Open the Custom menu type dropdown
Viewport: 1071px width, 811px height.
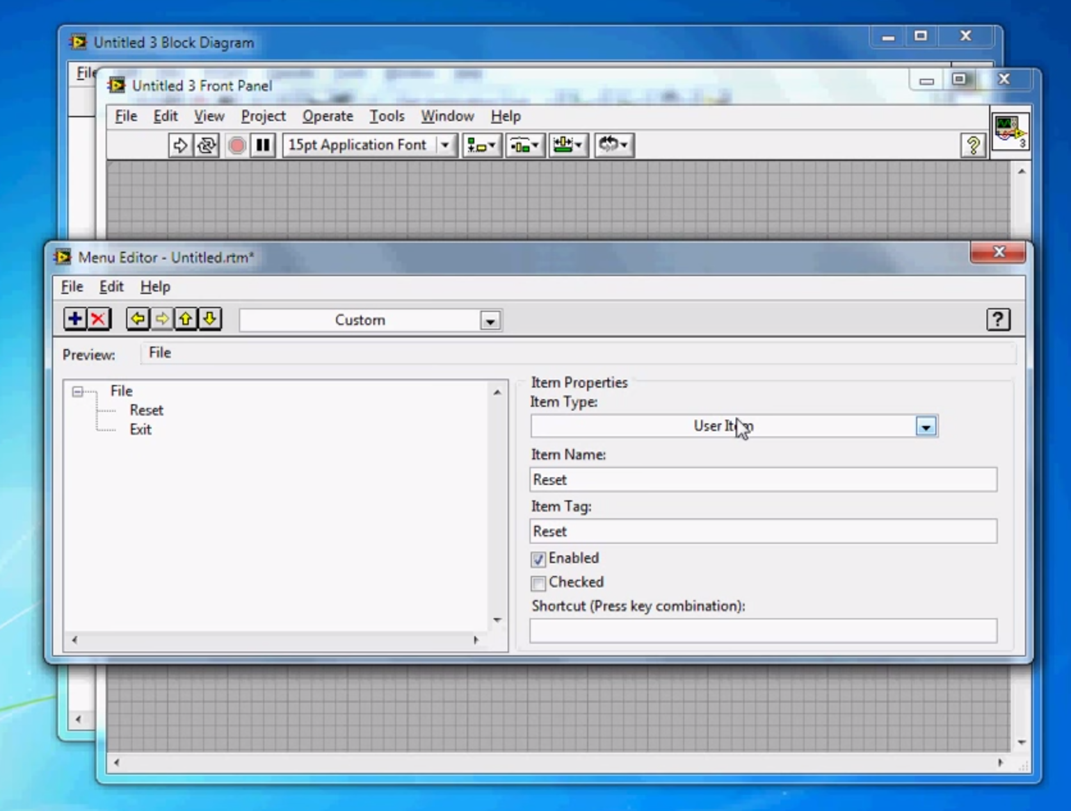(490, 321)
